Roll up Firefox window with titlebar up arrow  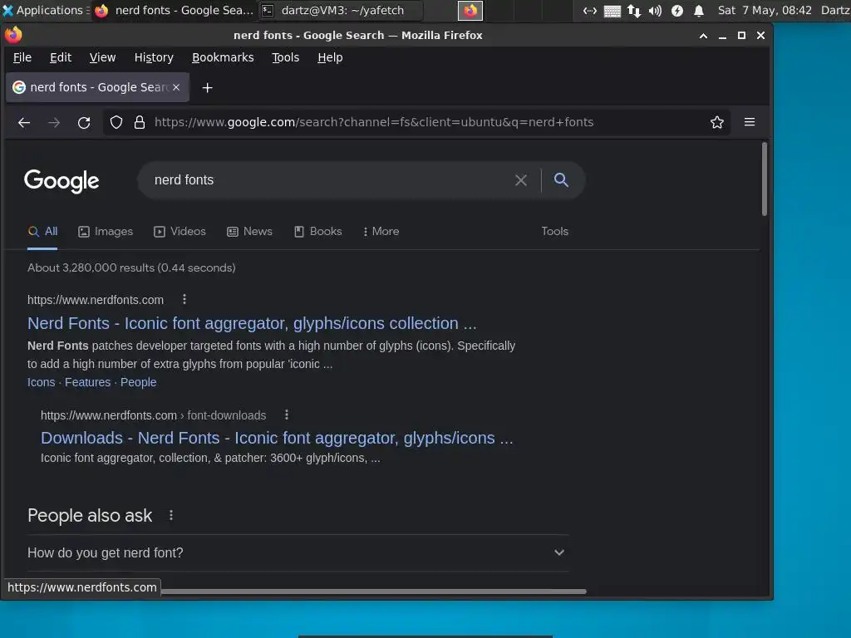pos(703,36)
